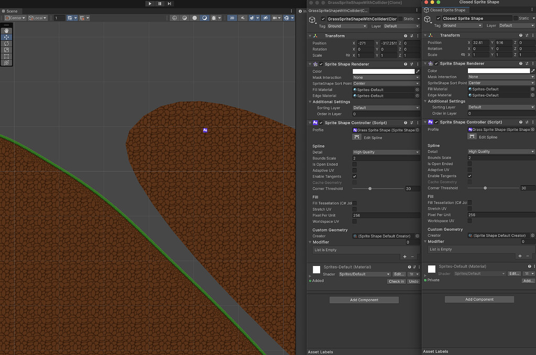Image resolution: width=536 pixels, height=355 pixels.
Task: Toggle scene audio with the speaker icon
Action: tap(242, 17)
